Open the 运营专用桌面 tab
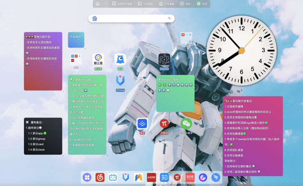Screen dimensions: 303x186 point(122,4)
